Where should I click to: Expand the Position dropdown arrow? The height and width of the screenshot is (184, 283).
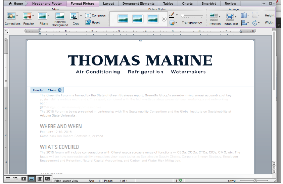pyautogui.click(x=220, y=17)
